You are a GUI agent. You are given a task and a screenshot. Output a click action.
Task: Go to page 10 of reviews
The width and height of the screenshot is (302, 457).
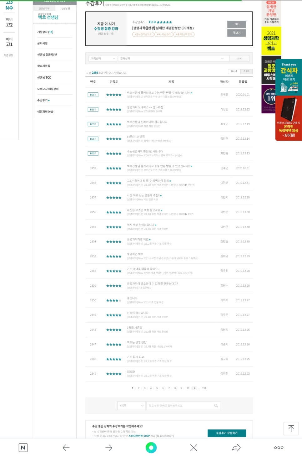pos(188,388)
